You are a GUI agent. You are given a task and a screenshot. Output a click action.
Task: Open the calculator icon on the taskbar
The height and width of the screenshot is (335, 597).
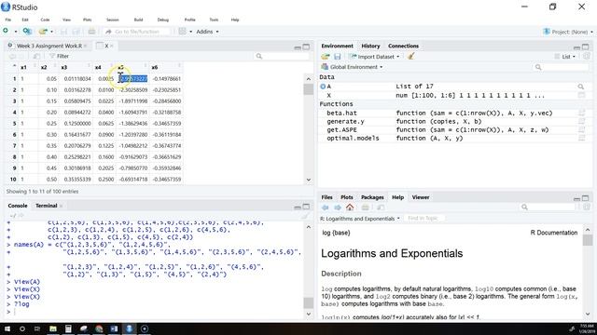[68, 328]
